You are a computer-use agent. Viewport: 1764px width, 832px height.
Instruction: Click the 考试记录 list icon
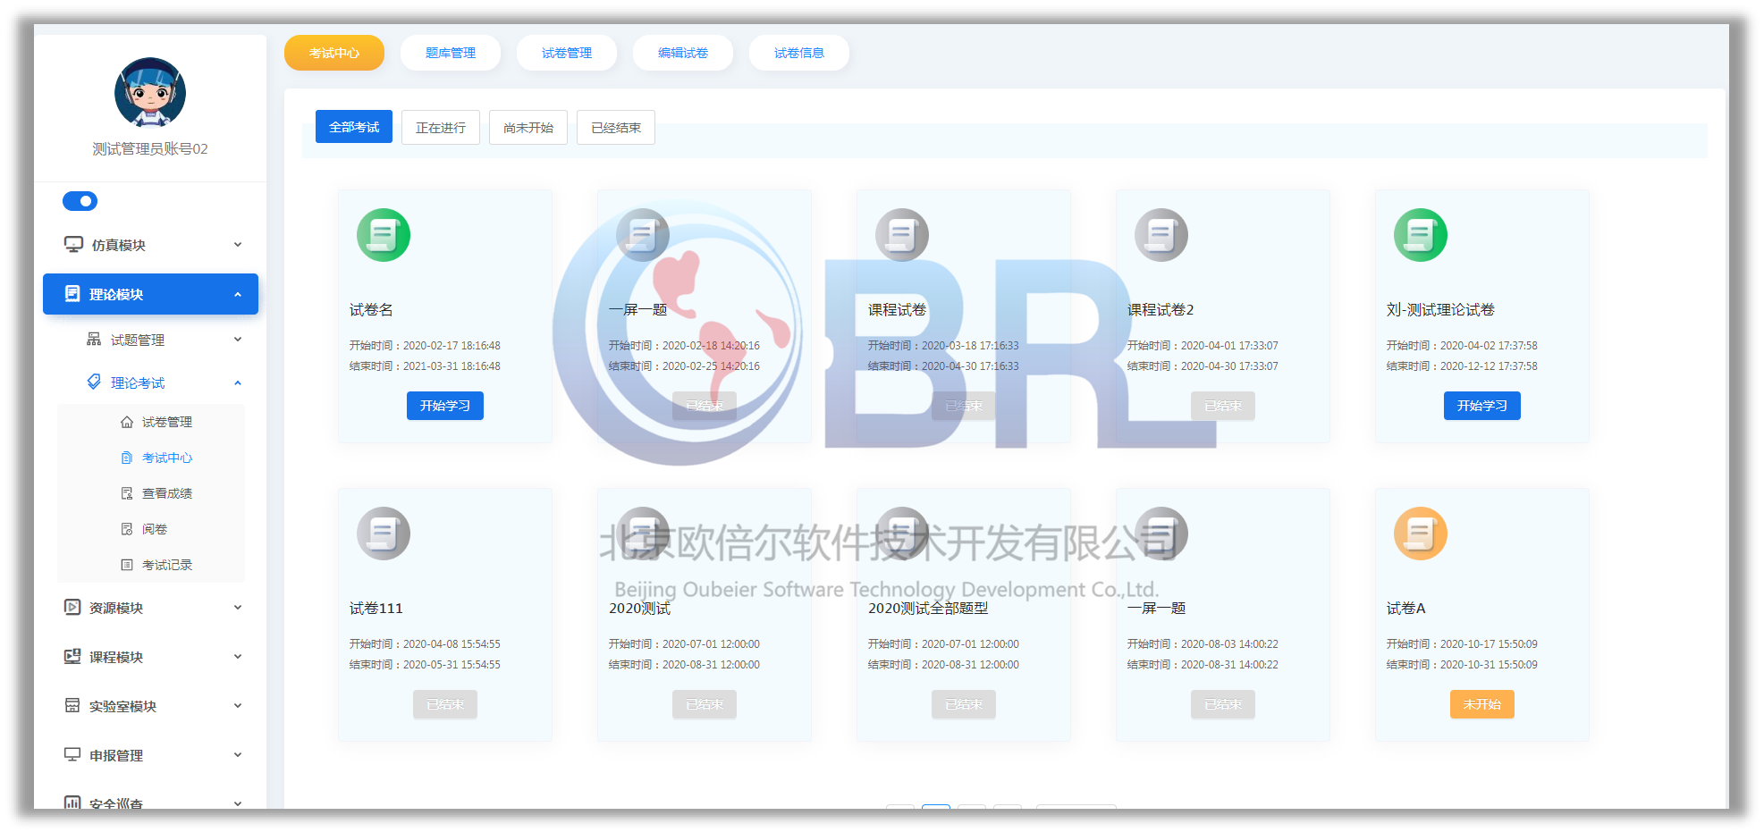[x=127, y=565]
